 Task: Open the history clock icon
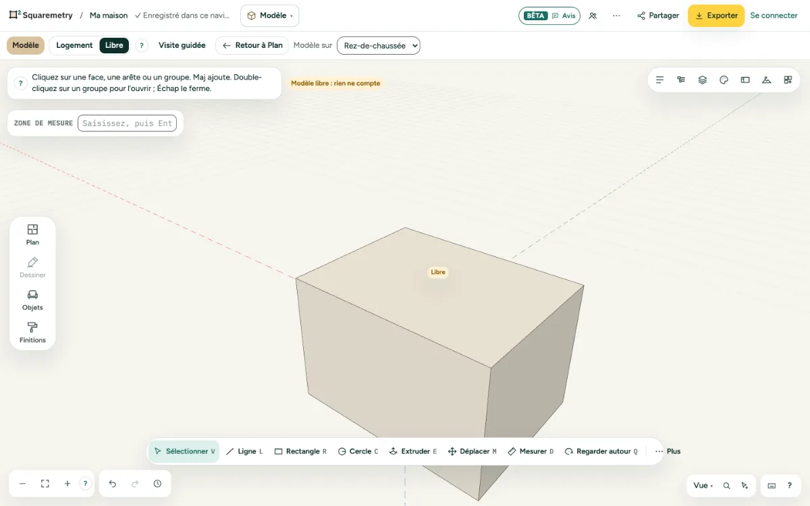(157, 484)
